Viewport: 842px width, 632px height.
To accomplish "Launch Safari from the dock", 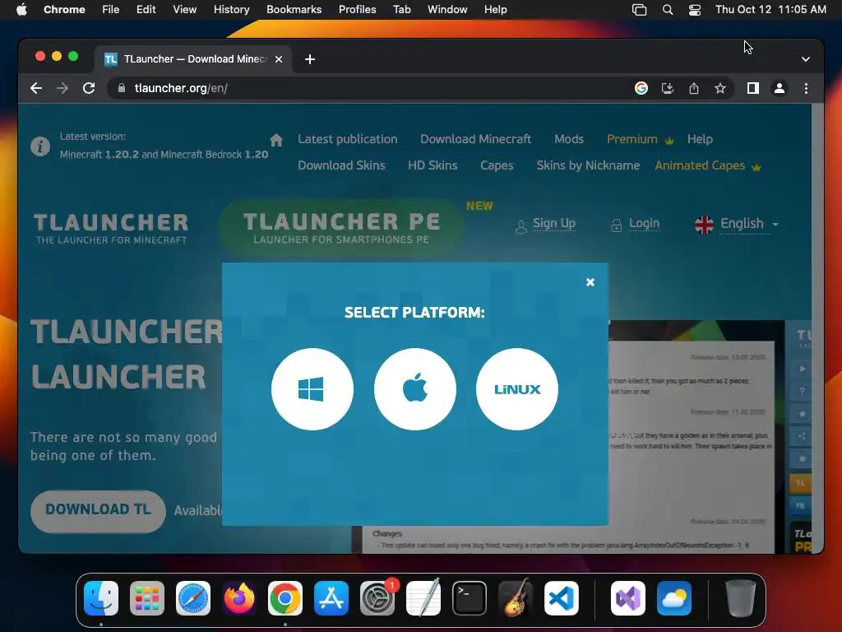I will [x=193, y=598].
